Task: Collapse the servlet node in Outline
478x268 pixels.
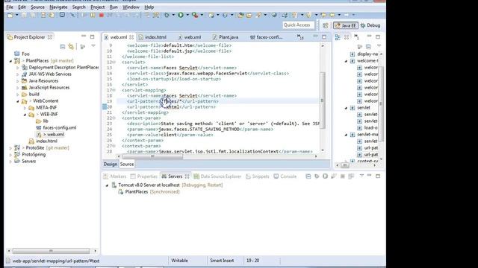Action: coord(346,108)
